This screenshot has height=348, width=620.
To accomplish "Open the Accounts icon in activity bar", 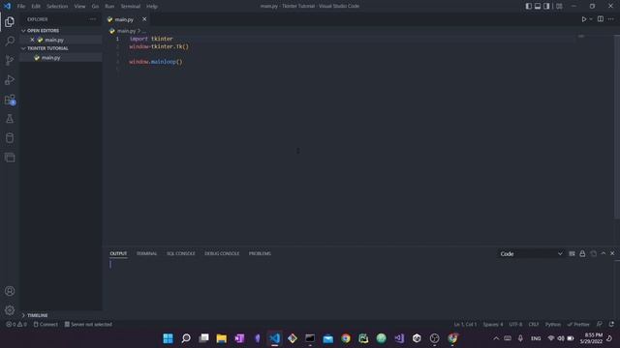I will coord(10,291).
